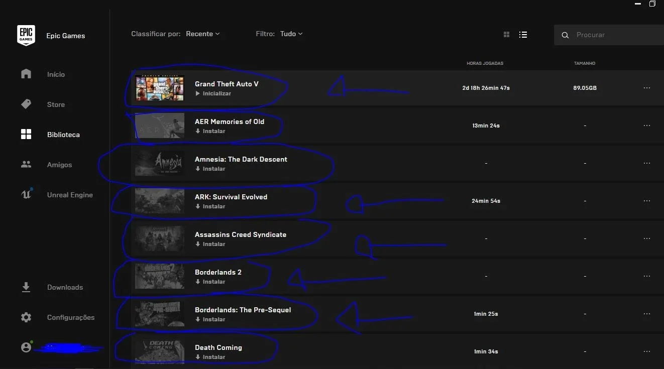Click the 24min 54s playtime value

pos(486,201)
